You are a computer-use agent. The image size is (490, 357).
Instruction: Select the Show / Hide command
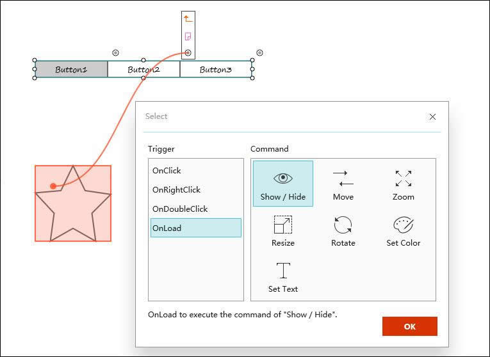[x=283, y=184]
